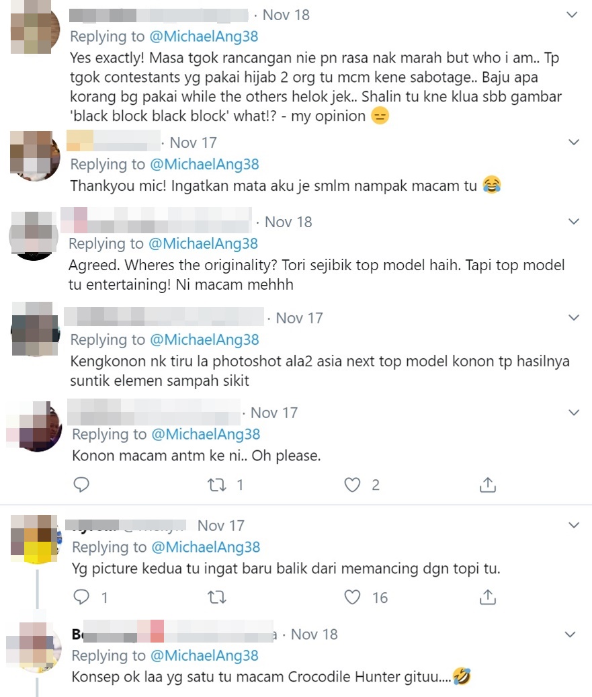Open avatar of the 'picture kedua' tweet author
The width and height of the screenshot is (592, 697).
tap(35, 539)
